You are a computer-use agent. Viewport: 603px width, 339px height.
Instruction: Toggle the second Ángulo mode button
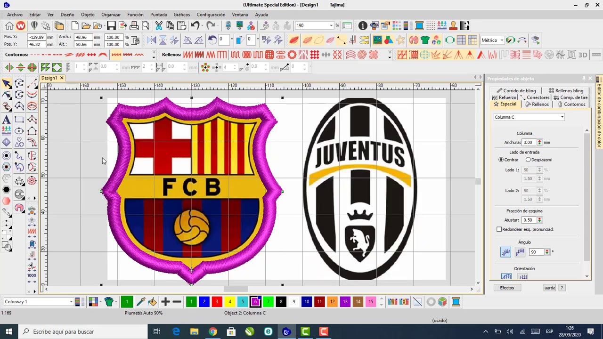(x=520, y=252)
